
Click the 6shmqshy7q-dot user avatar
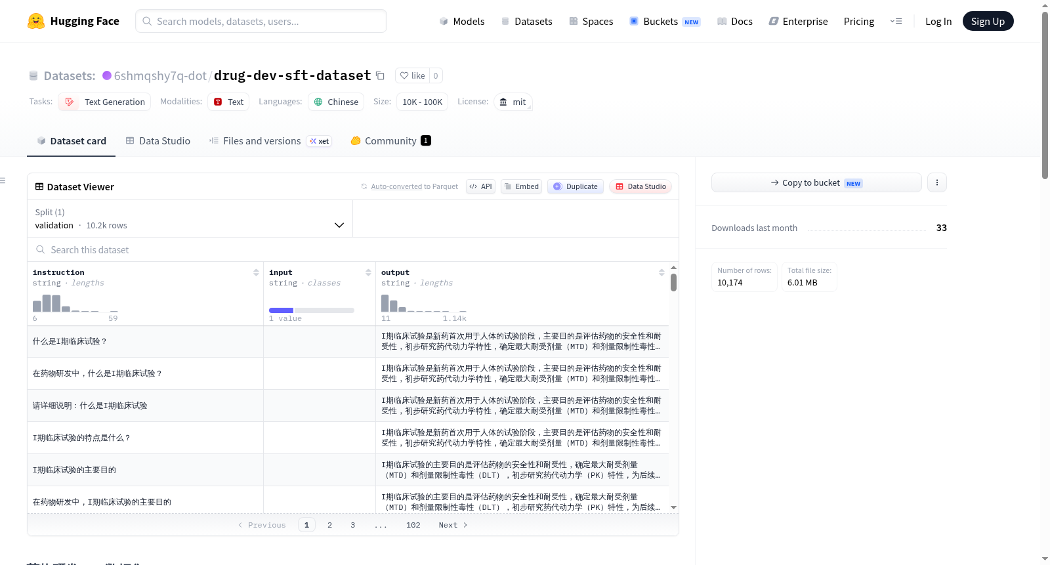click(107, 75)
